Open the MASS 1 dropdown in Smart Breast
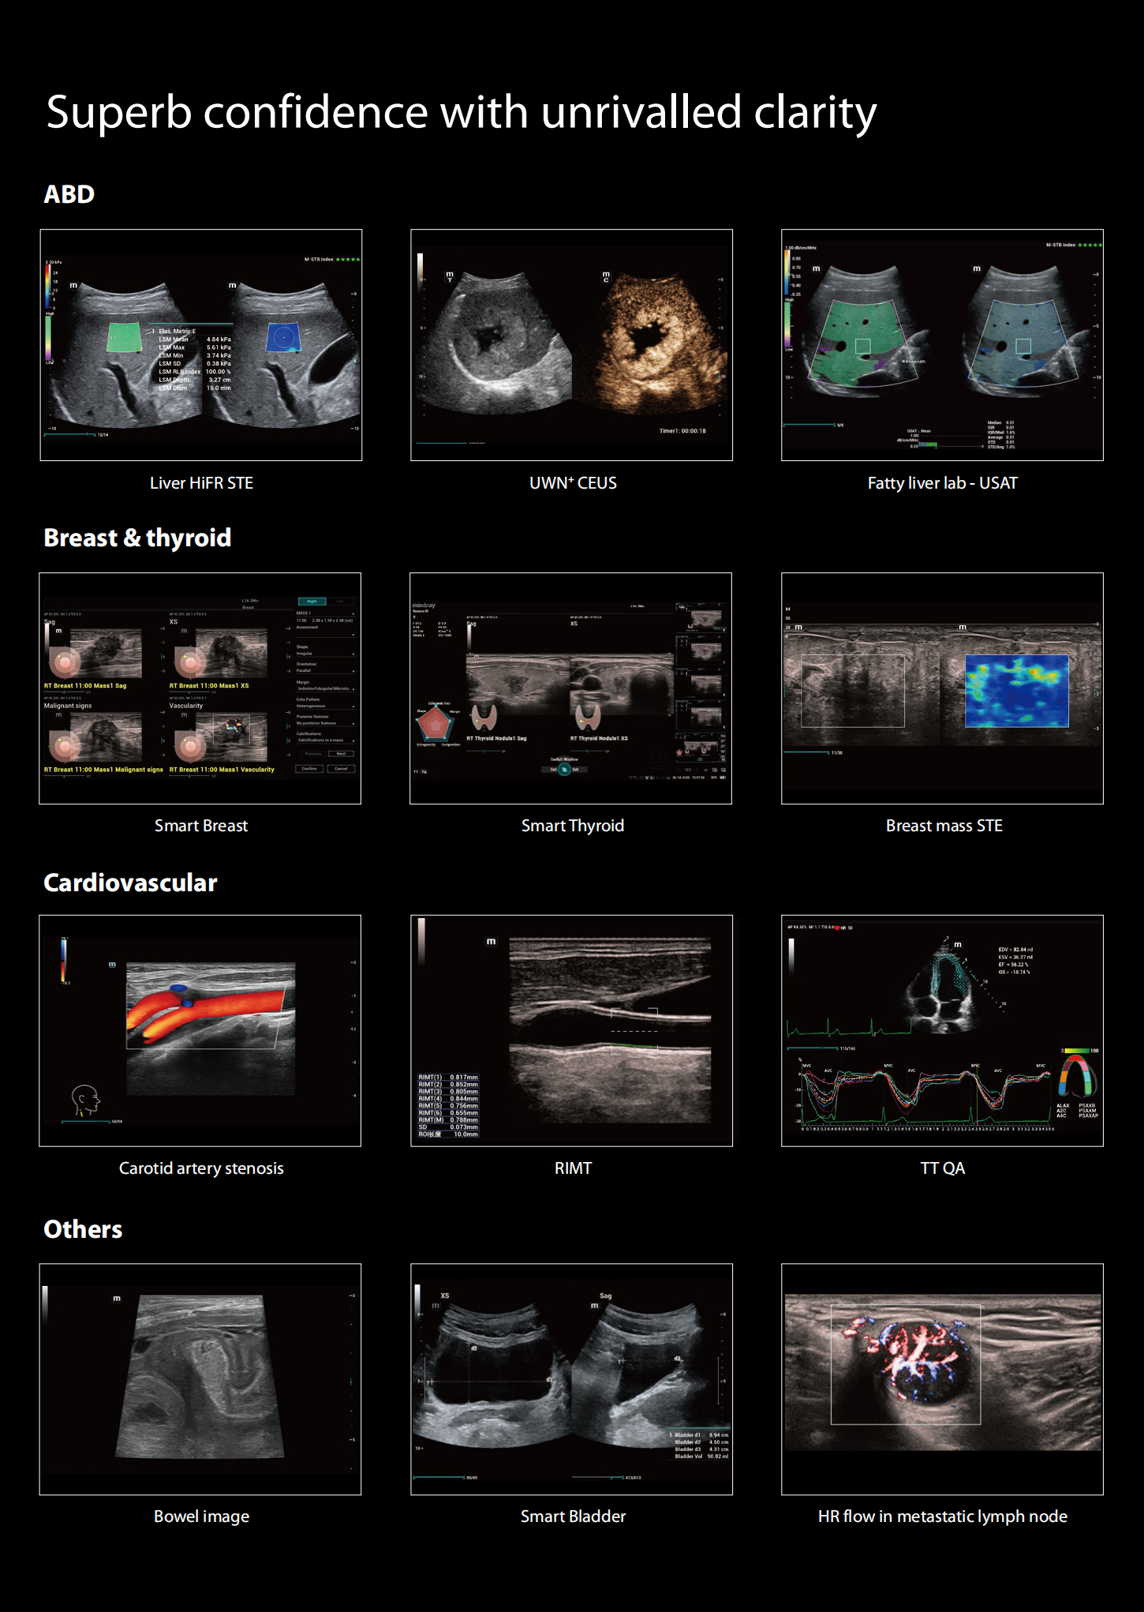 [x=326, y=613]
